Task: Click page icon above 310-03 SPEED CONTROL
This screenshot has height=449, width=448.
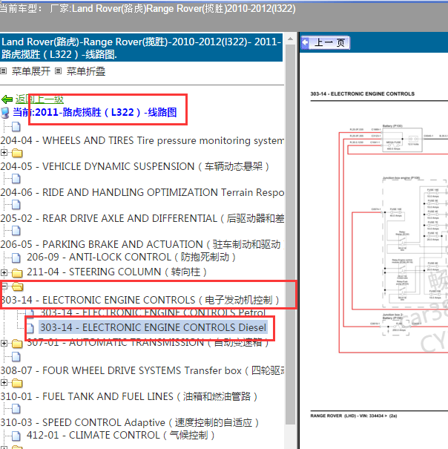Action: coord(16,409)
